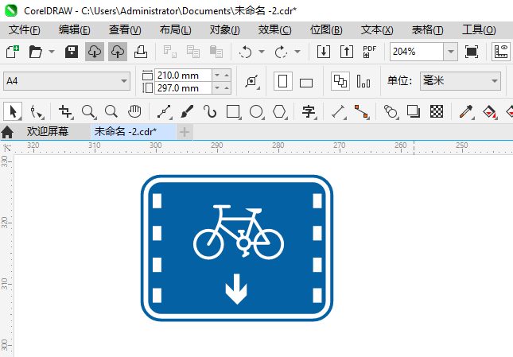513x357 pixels.
Task: Select the Interactive Fill bucket tool
Action: [x=489, y=111]
